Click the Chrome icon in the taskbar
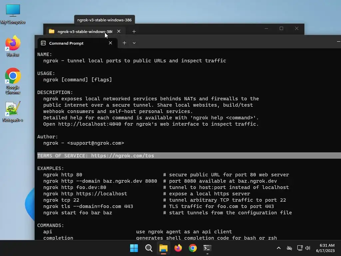 (x=193, y=248)
